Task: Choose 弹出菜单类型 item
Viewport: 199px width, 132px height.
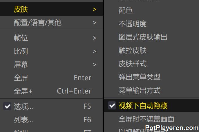Action: [x=151, y=77]
